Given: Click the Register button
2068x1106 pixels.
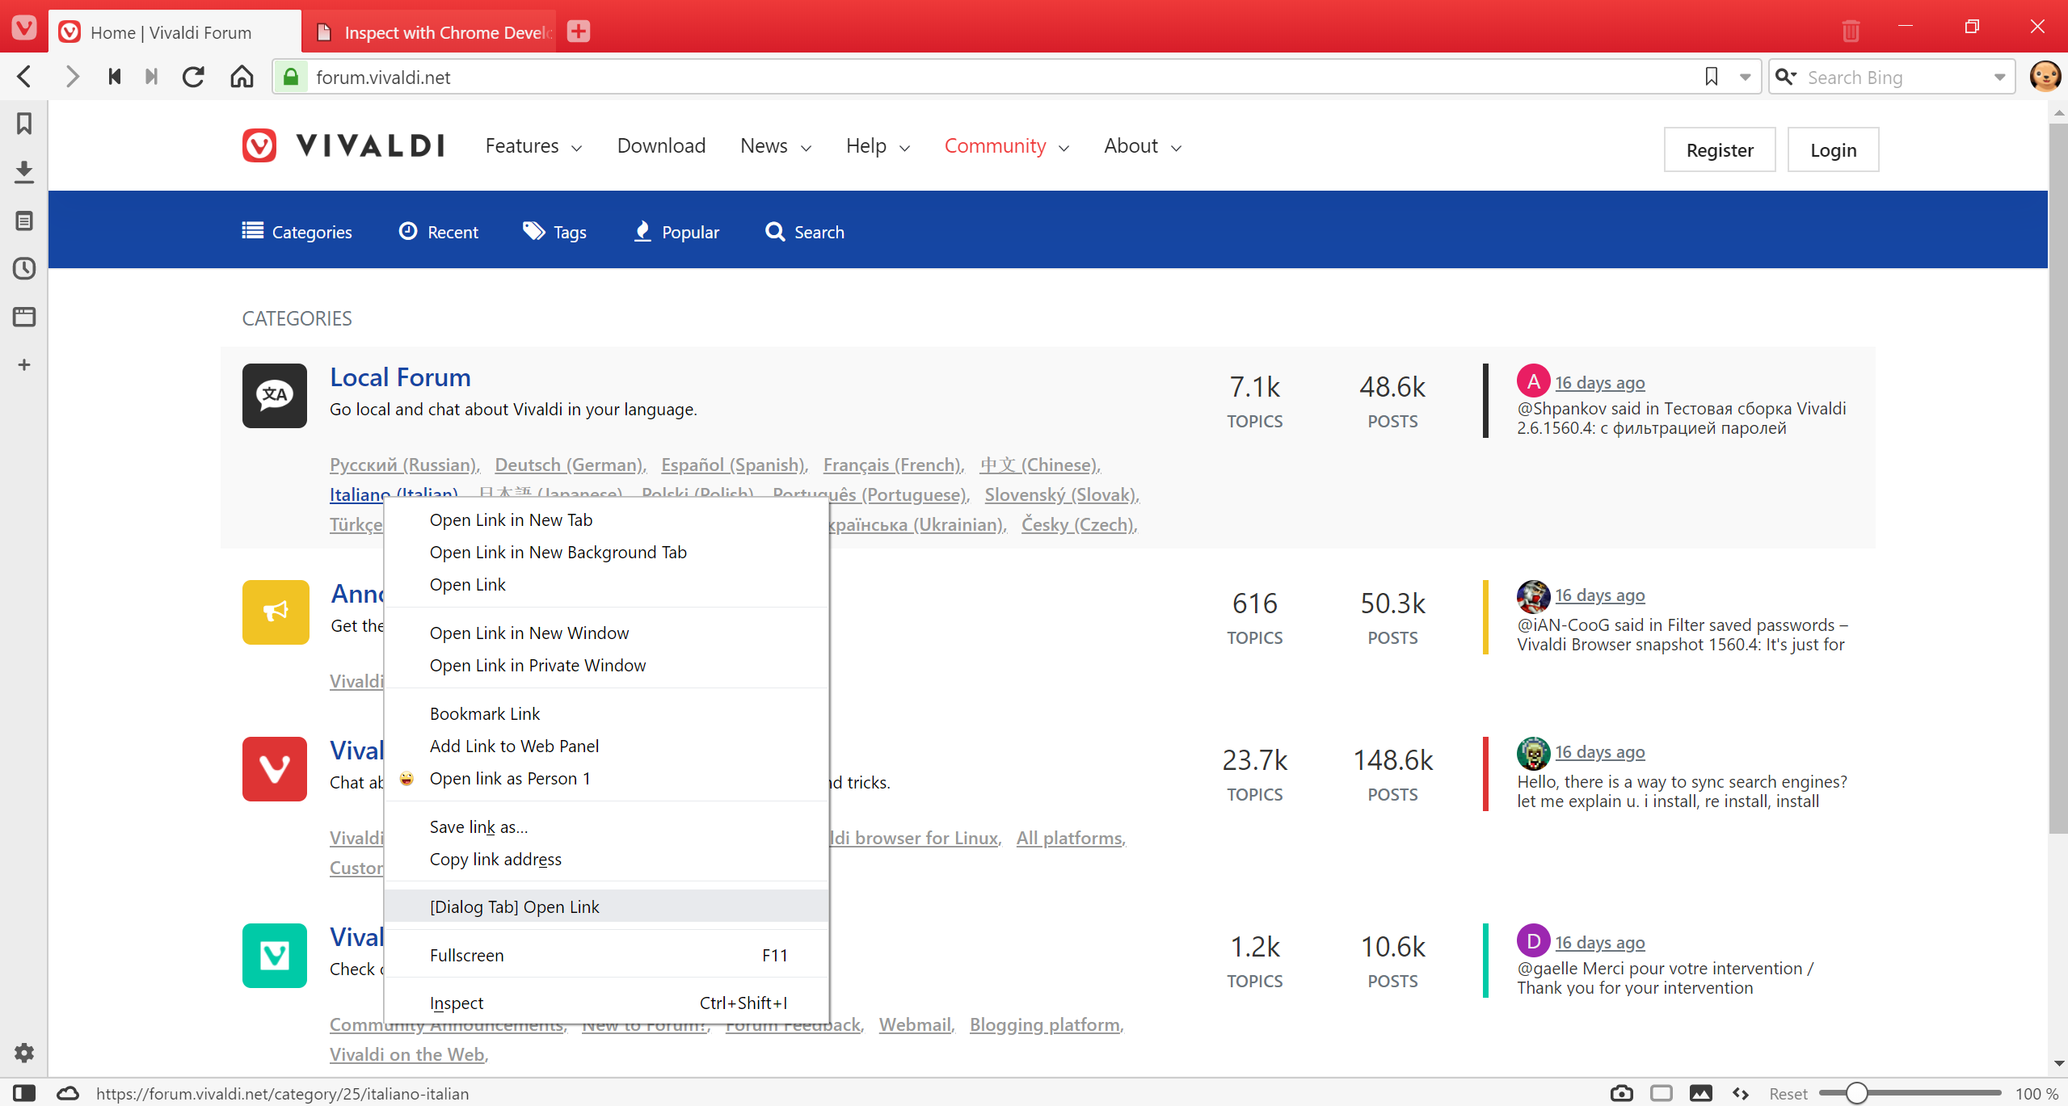Looking at the screenshot, I should 1719,149.
